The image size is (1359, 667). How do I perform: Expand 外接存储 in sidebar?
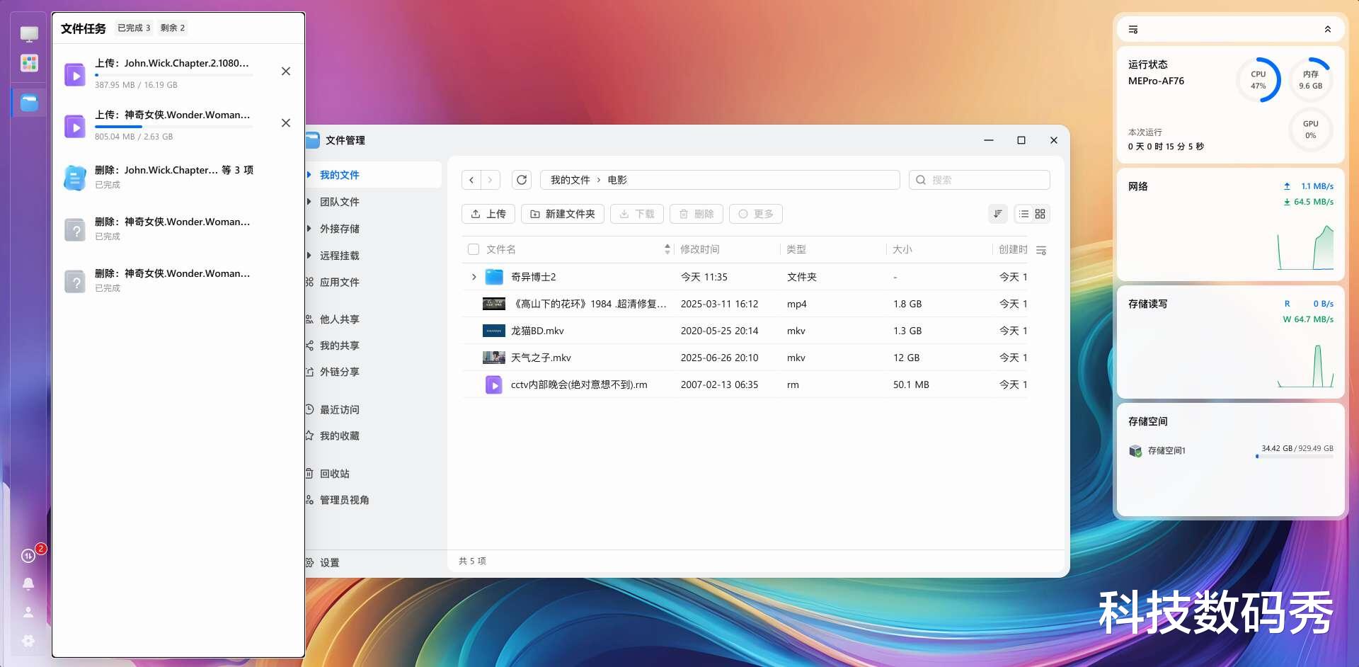coord(309,229)
